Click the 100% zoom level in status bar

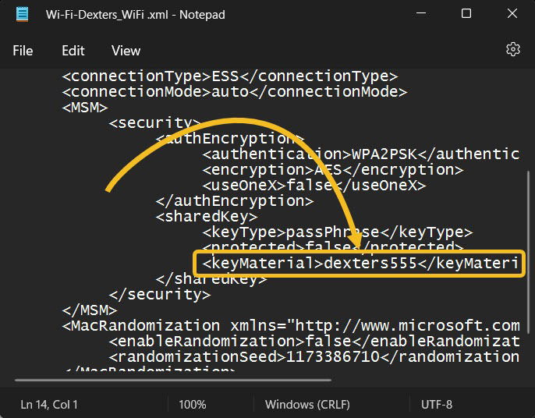[193, 405]
